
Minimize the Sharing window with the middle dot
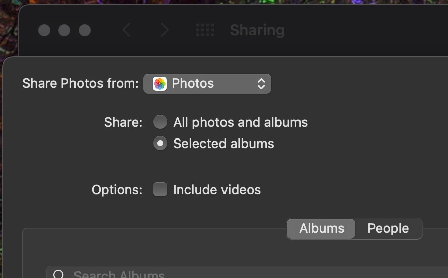(64, 30)
